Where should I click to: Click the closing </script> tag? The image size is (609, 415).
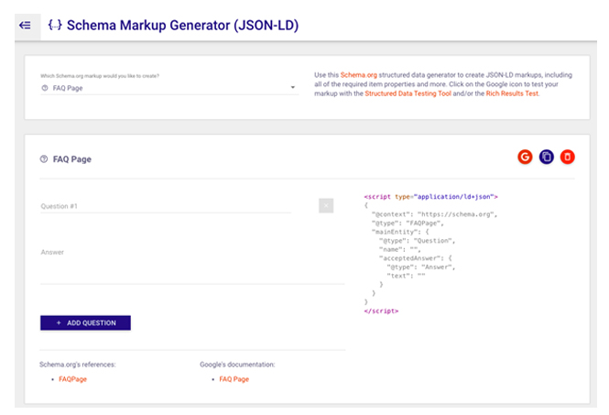coord(381,311)
